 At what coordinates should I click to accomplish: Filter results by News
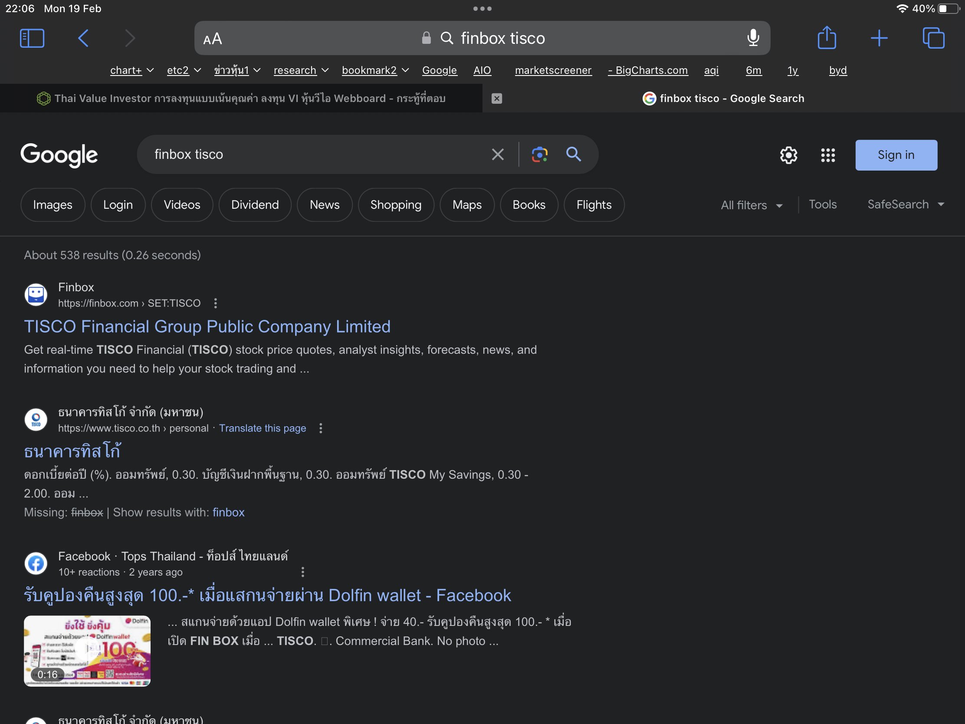325,205
